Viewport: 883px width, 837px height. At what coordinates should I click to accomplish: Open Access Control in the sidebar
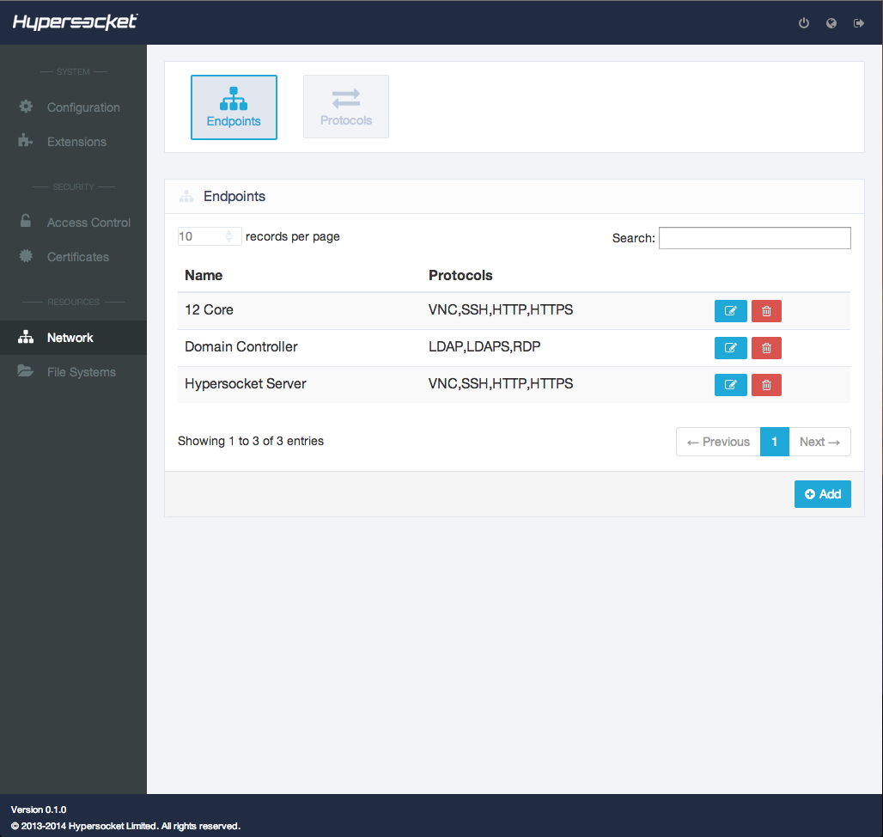[x=73, y=223]
